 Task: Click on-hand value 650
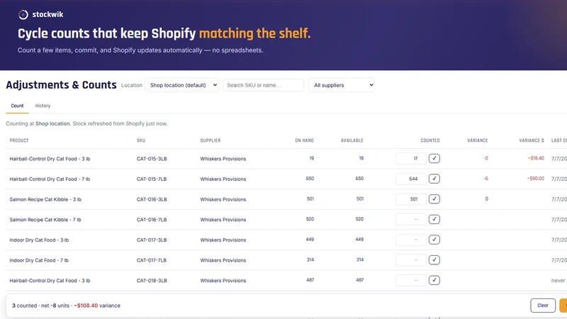(x=310, y=179)
